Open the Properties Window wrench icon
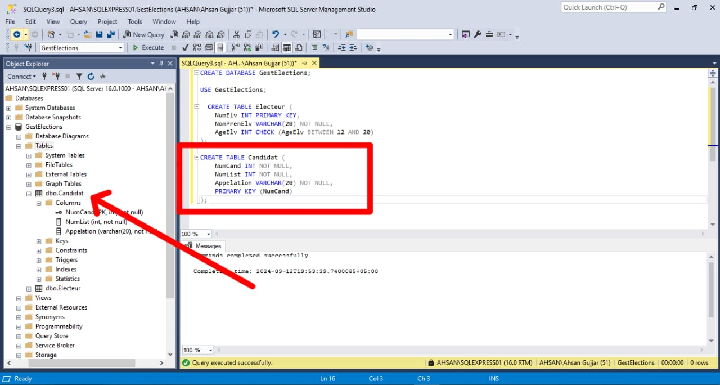 478,34
